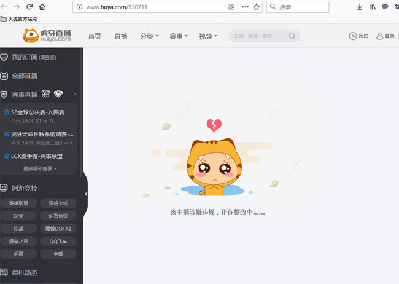Viewport: 399px width, 284px height.
Task: Select 英雄联盟 game tag
Action: point(18,203)
